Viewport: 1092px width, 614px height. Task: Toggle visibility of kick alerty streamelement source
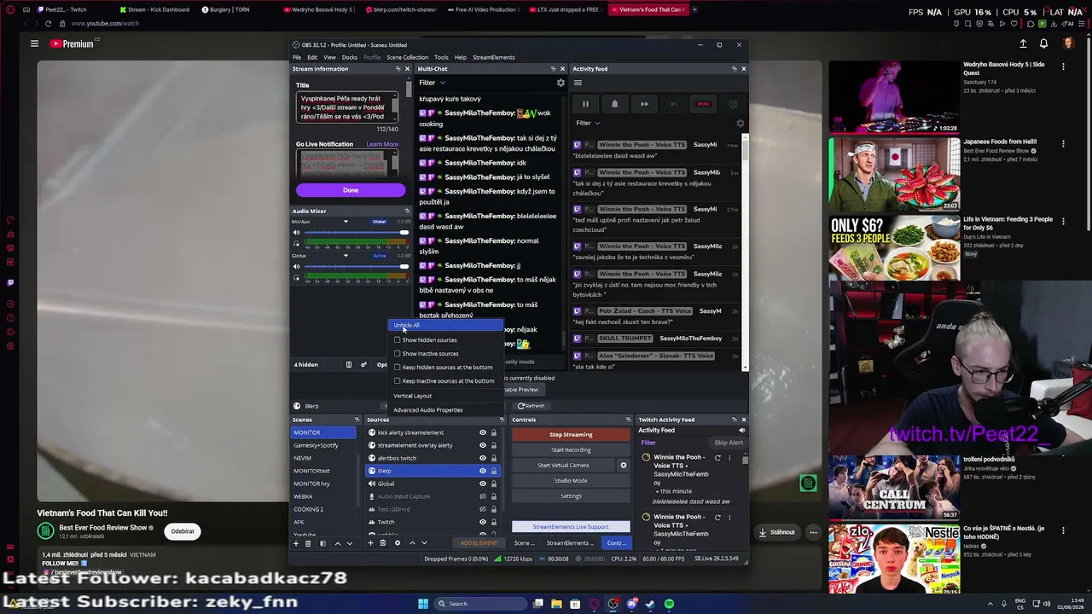click(482, 432)
